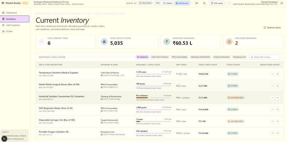This screenshot has width=287, height=142.
Task: Click the ₹60.53 L valuation value
Action: pyautogui.click(x=183, y=43)
